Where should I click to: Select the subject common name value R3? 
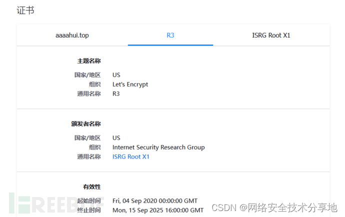(x=116, y=94)
